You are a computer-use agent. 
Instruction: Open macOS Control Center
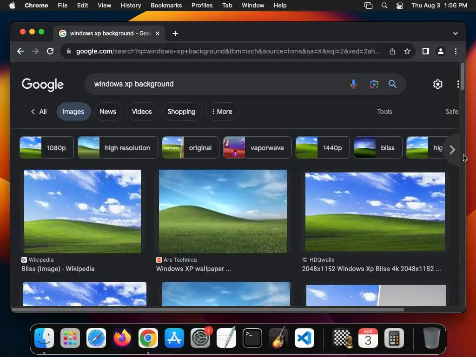coord(400,6)
